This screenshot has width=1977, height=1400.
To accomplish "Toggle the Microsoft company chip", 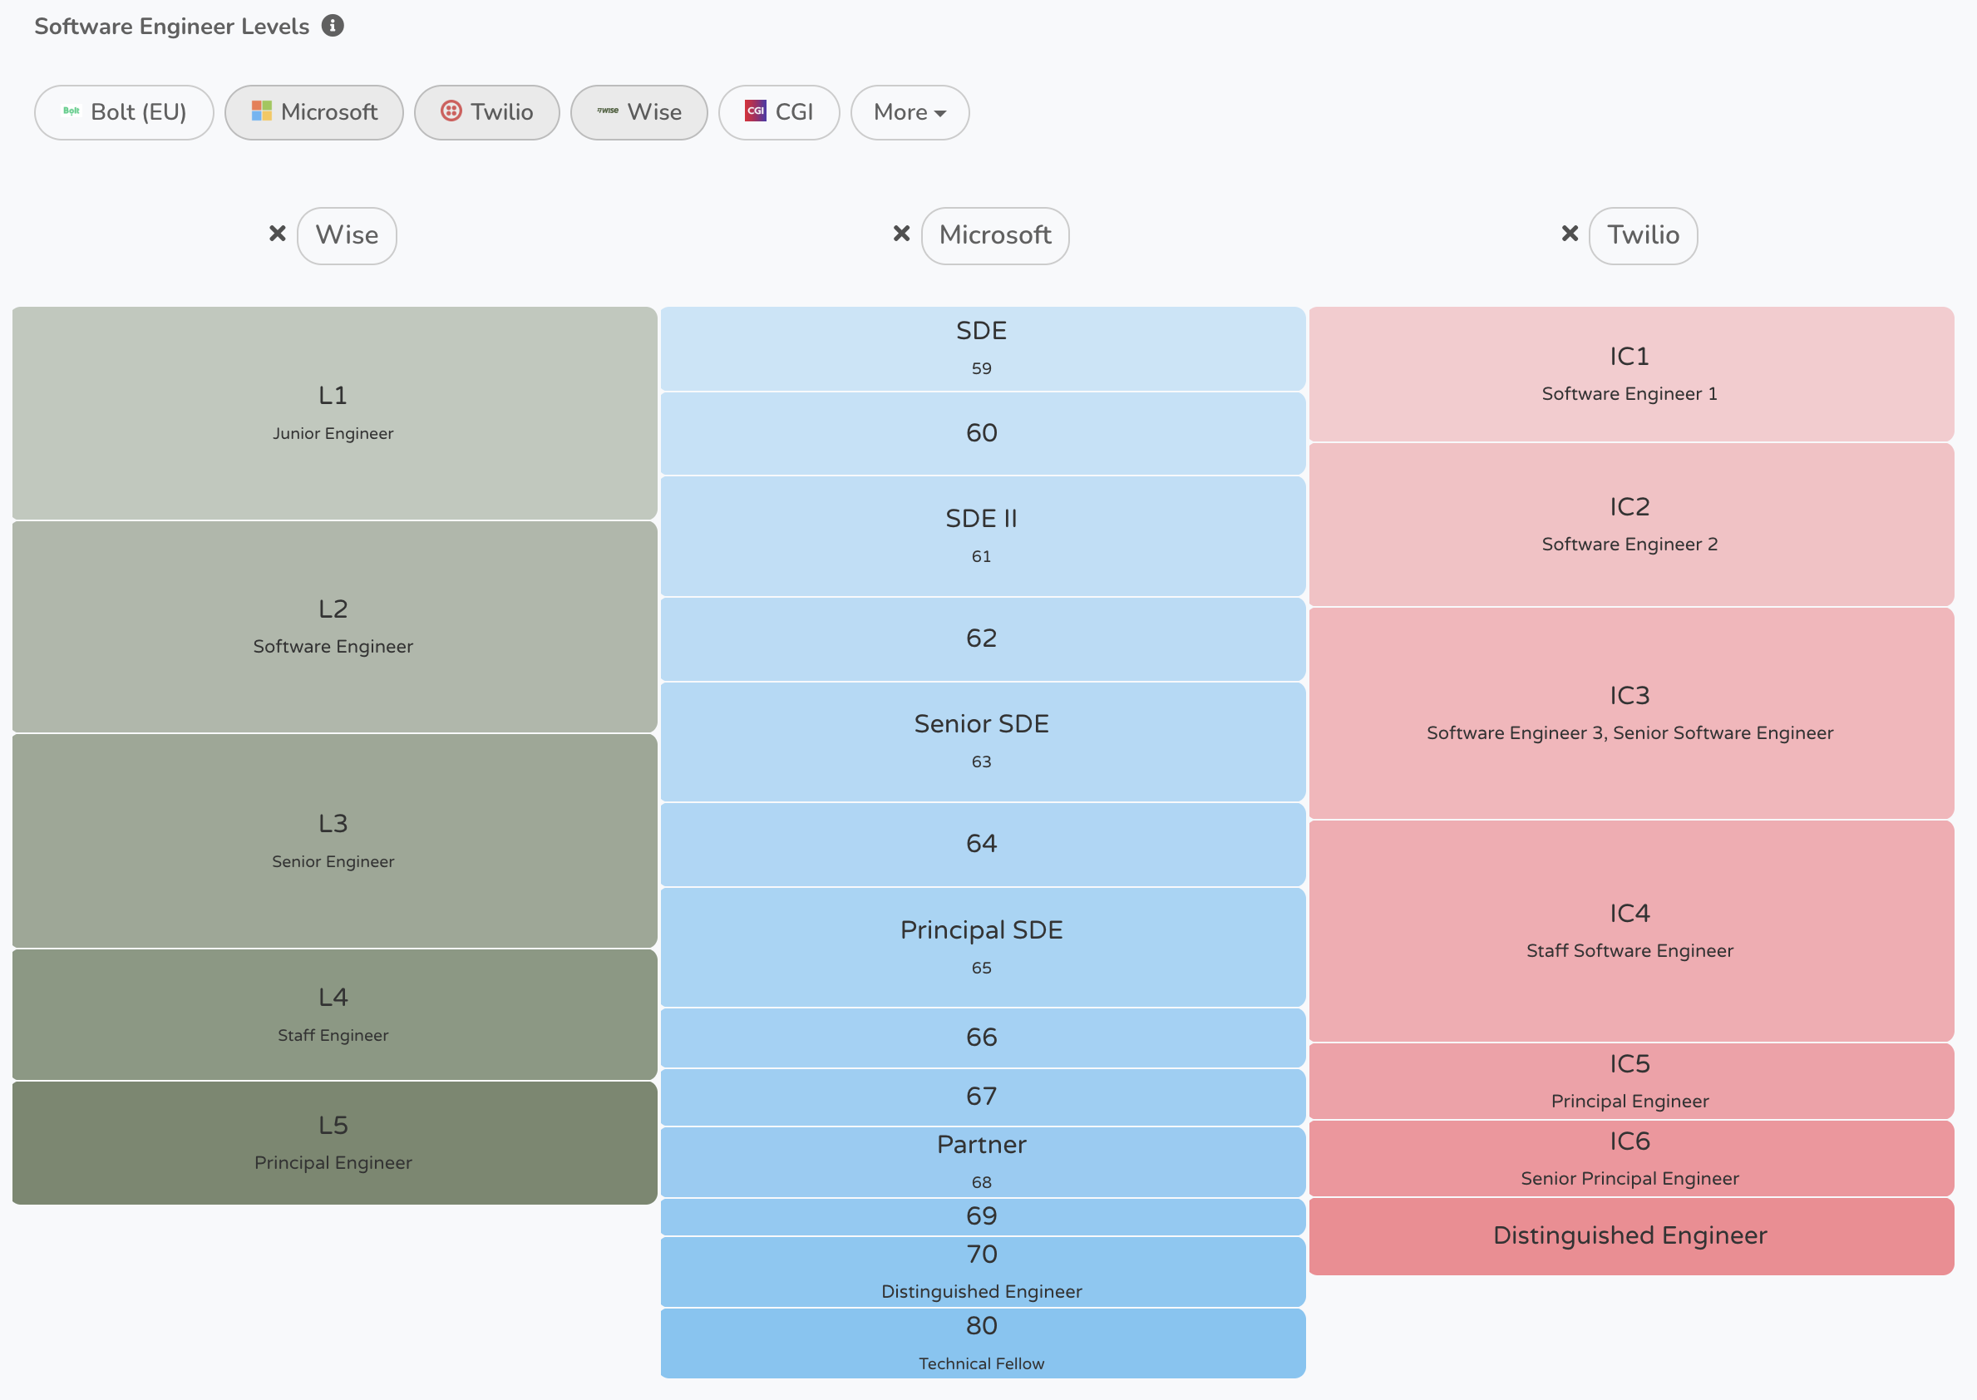I will 313,112.
